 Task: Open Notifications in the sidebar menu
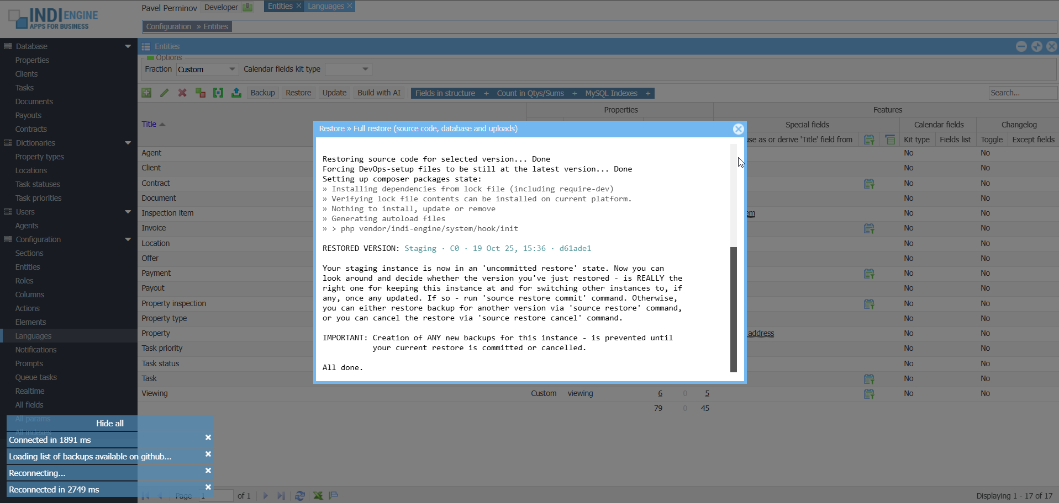pos(36,350)
